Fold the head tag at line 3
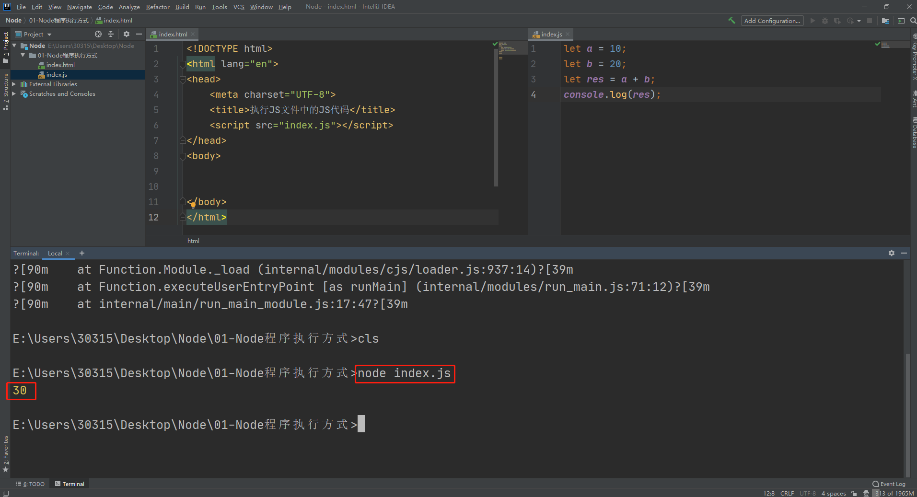The image size is (917, 497). pos(183,79)
